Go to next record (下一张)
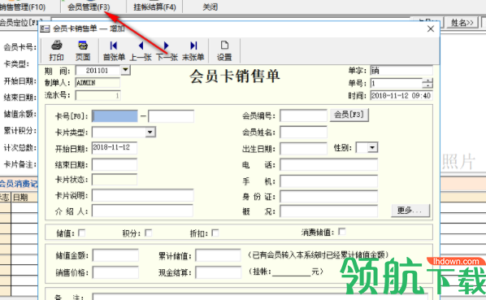Viewport: 486px width, 300px height. [x=167, y=50]
